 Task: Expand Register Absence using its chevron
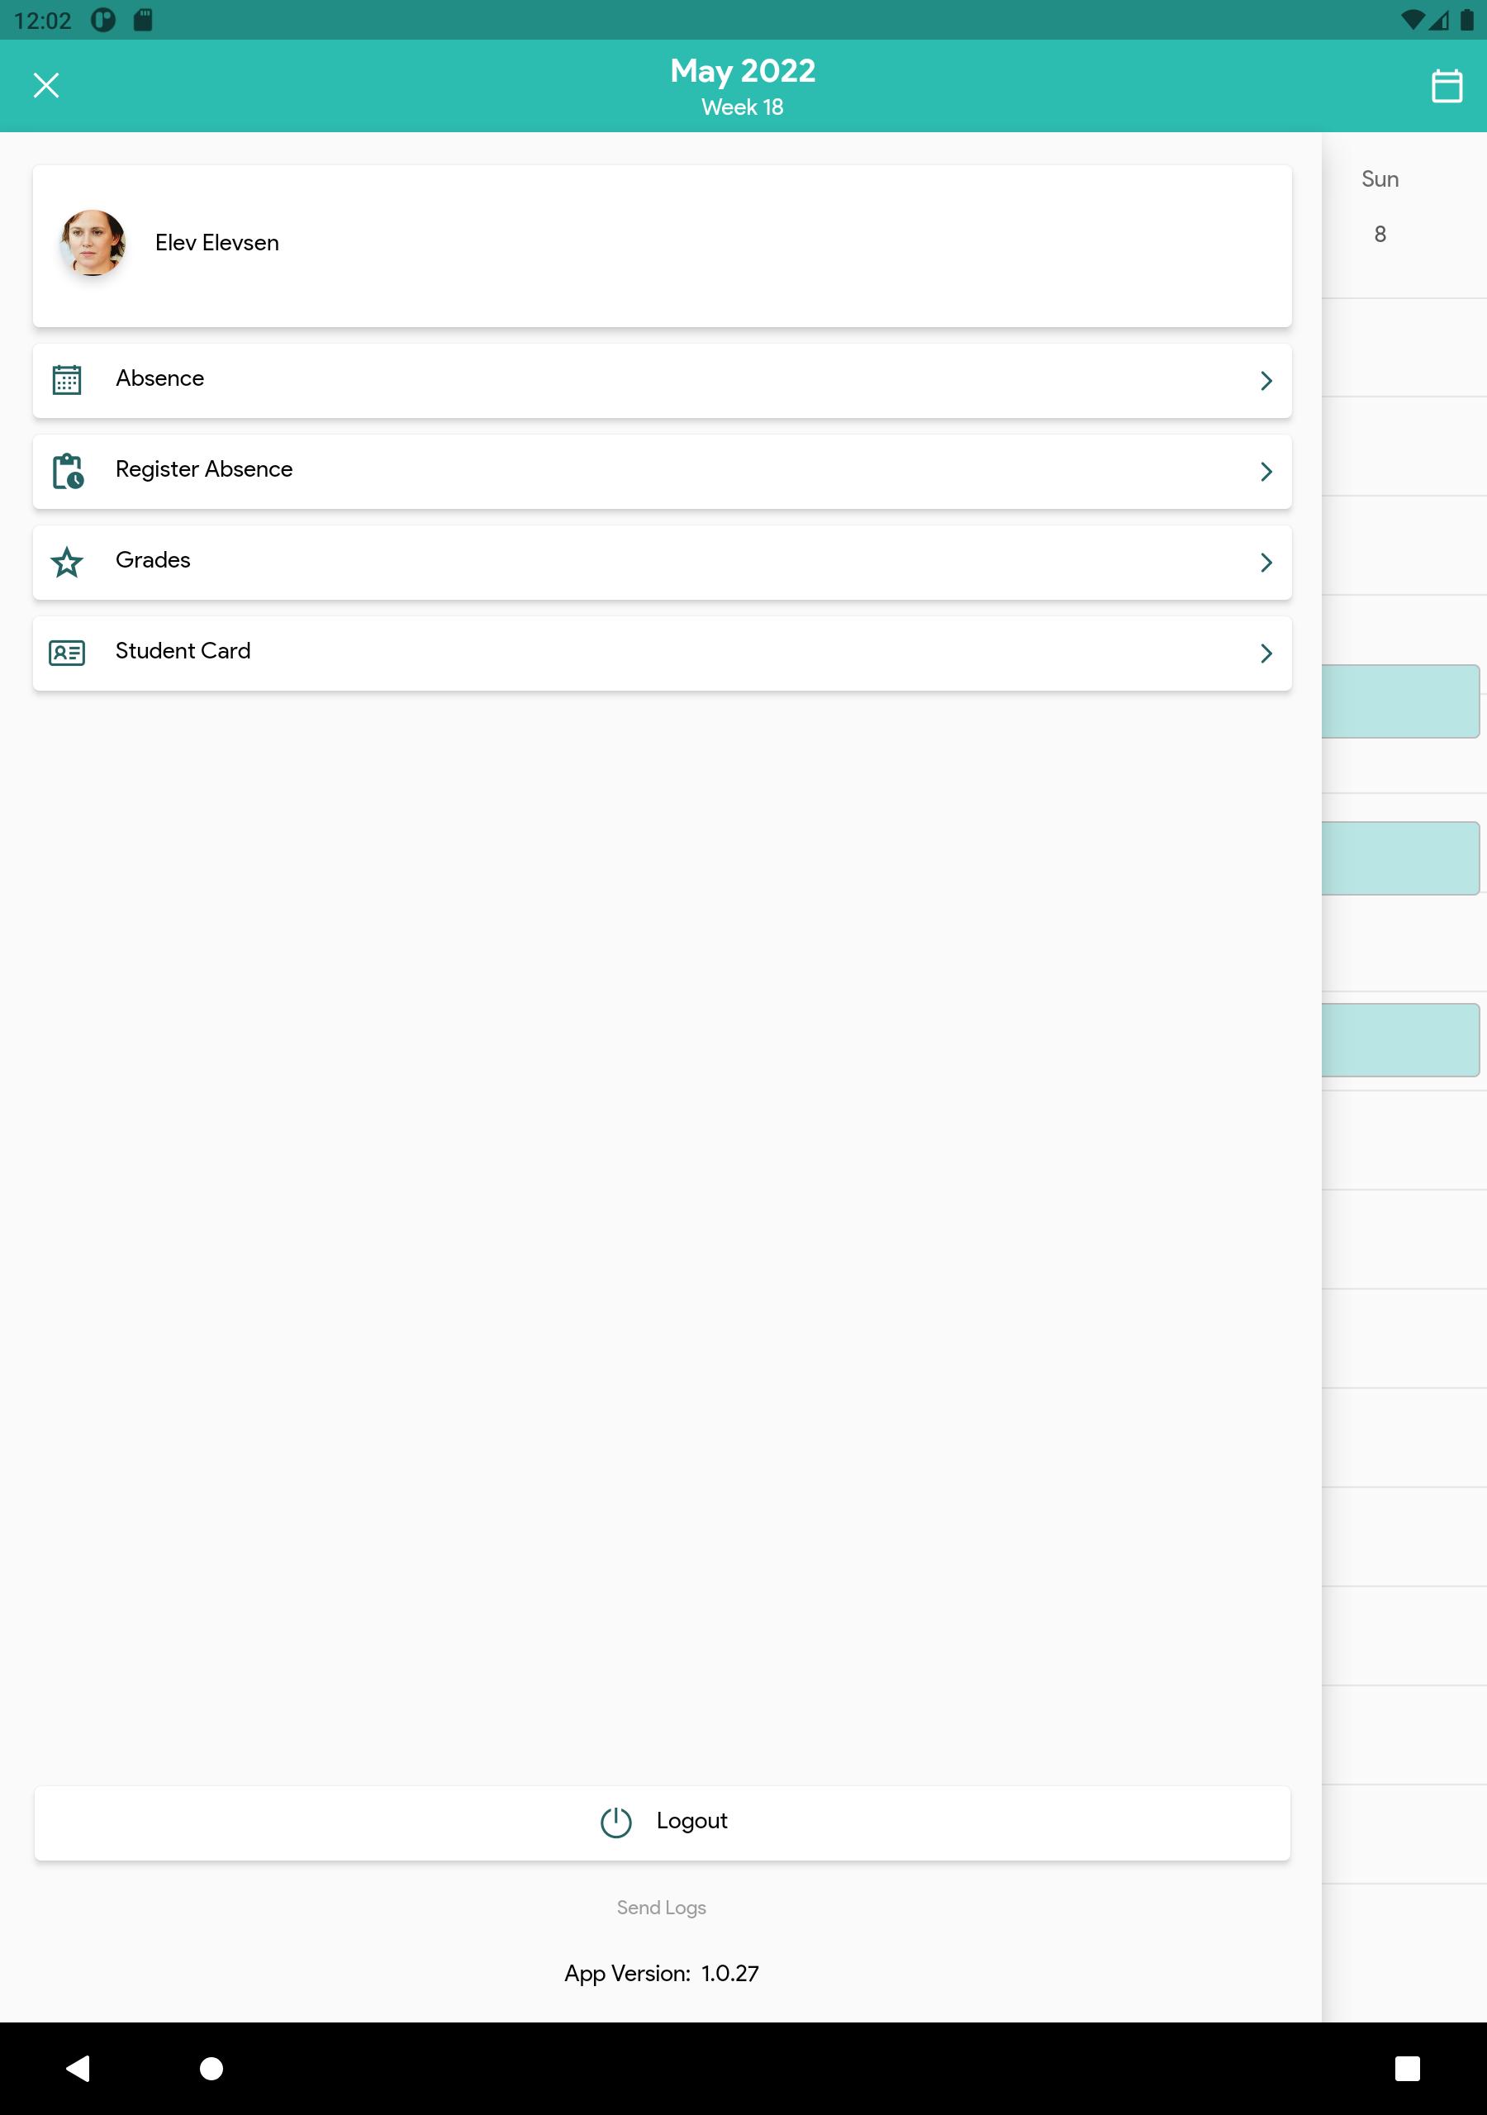pos(1266,472)
